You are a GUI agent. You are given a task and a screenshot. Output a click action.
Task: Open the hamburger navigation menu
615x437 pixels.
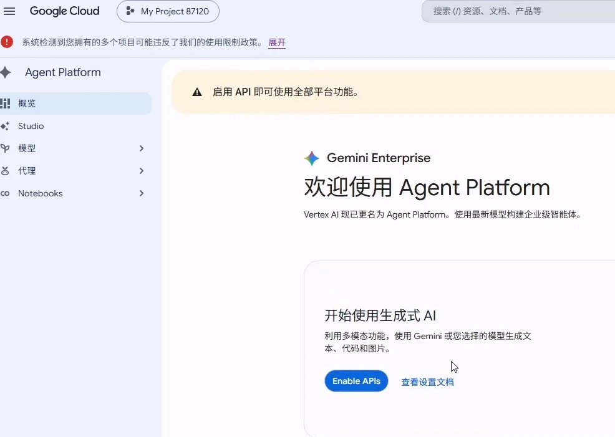click(x=9, y=11)
